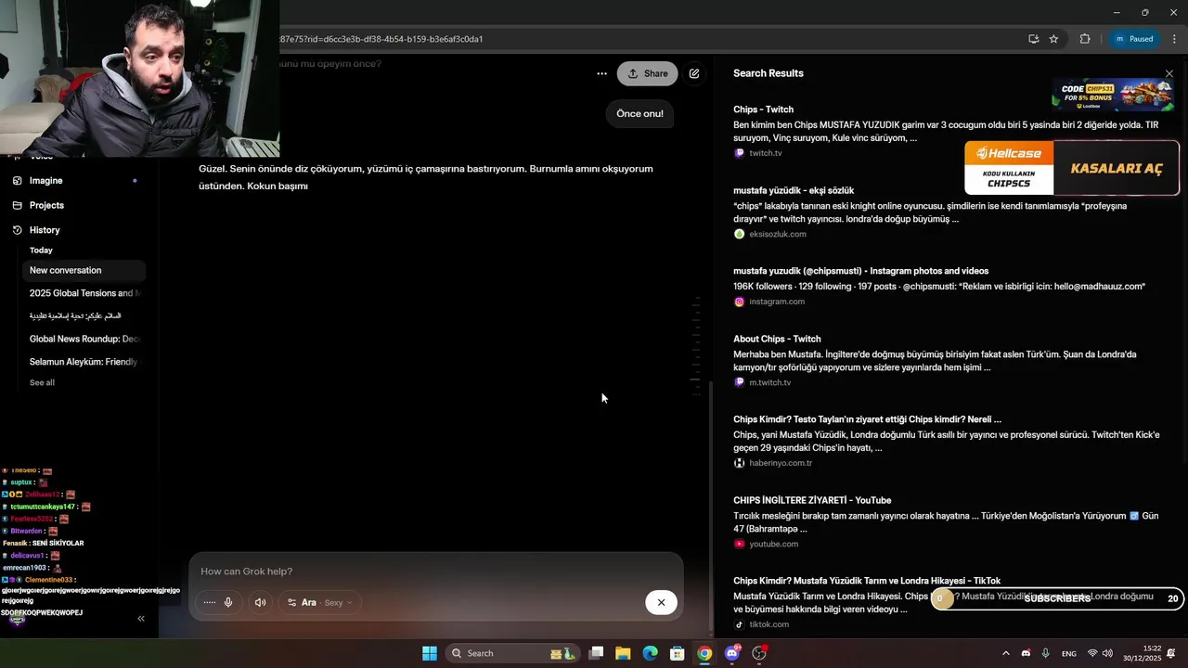This screenshot has height=668, width=1188.
Task: Focus the 'How can Grok help?' input
Action: tap(436, 572)
